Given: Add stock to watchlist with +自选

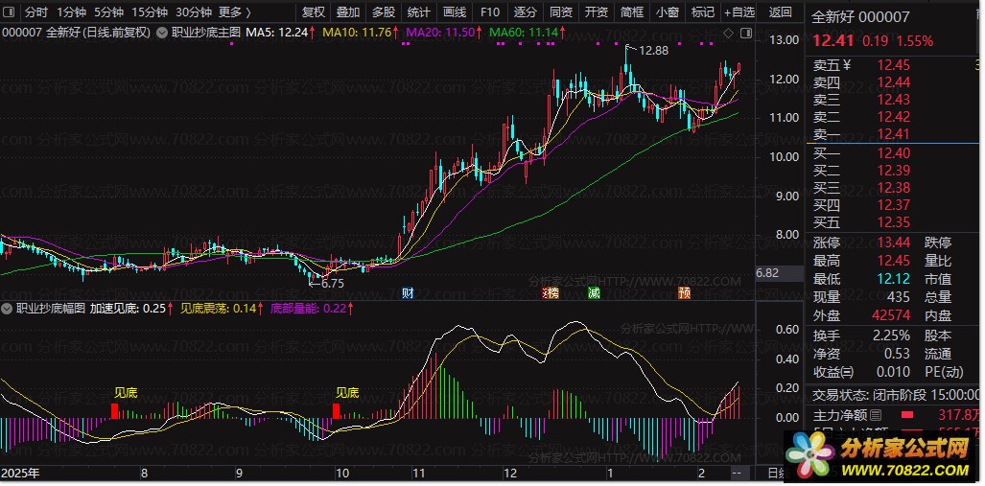Looking at the screenshot, I should tap(739, 12).
